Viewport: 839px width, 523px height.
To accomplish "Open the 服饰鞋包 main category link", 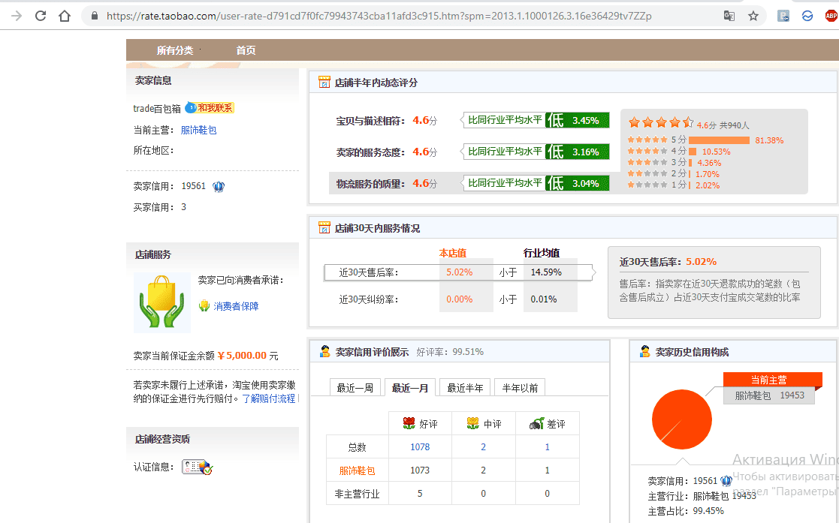I will tap(198, 130).
